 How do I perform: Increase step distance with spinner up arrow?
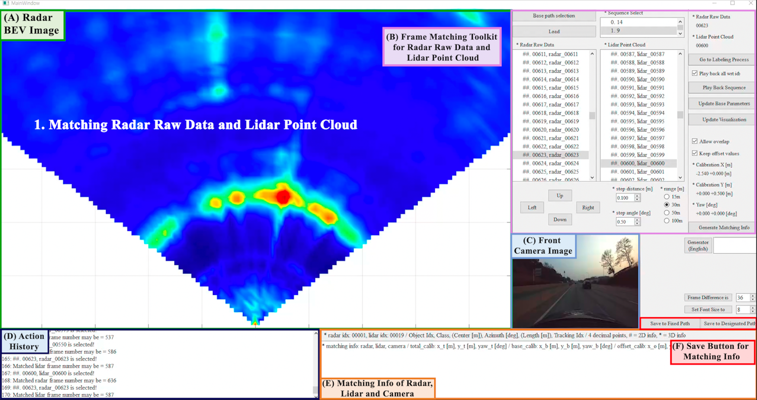[637, 196]
